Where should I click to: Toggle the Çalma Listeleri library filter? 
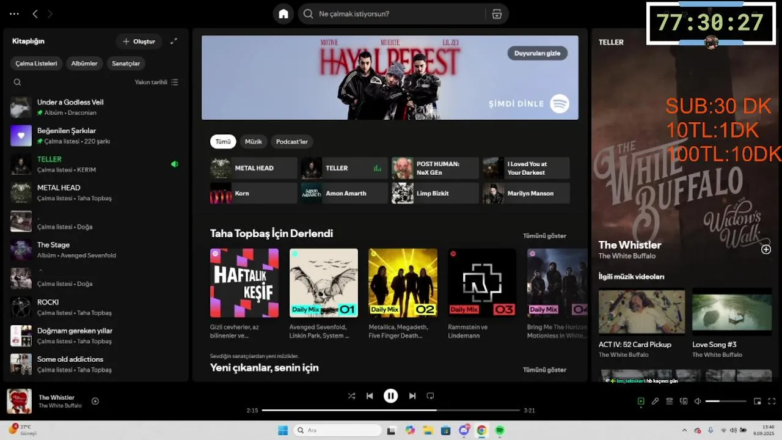coord(37,64)
